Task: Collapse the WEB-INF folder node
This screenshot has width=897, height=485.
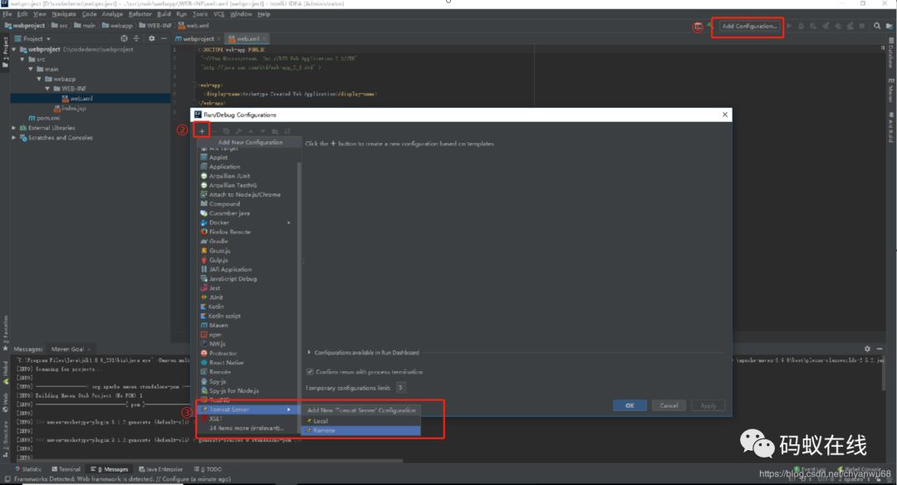Action: 47,89
